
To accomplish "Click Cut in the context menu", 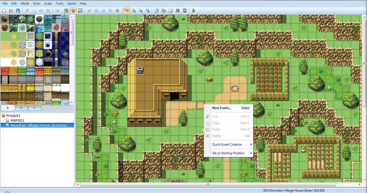I will pyautogui.click(x=229, y=117).
